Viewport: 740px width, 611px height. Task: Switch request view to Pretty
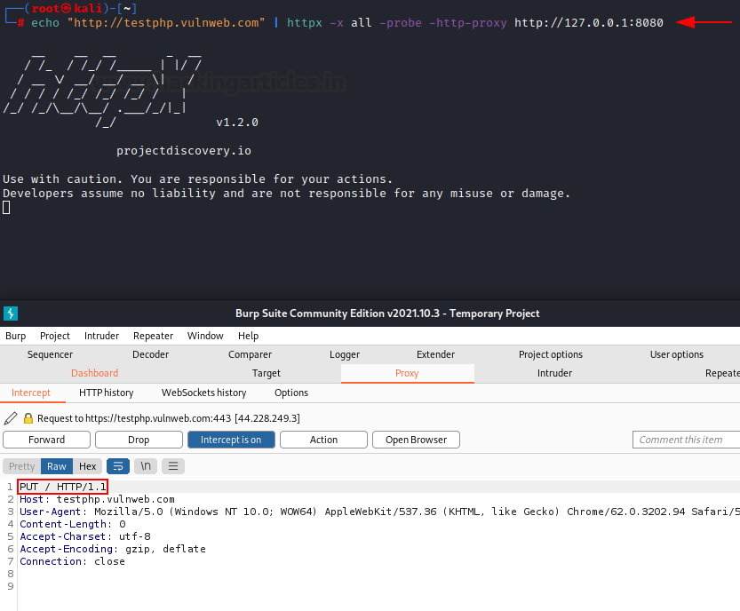click(21, 466)
